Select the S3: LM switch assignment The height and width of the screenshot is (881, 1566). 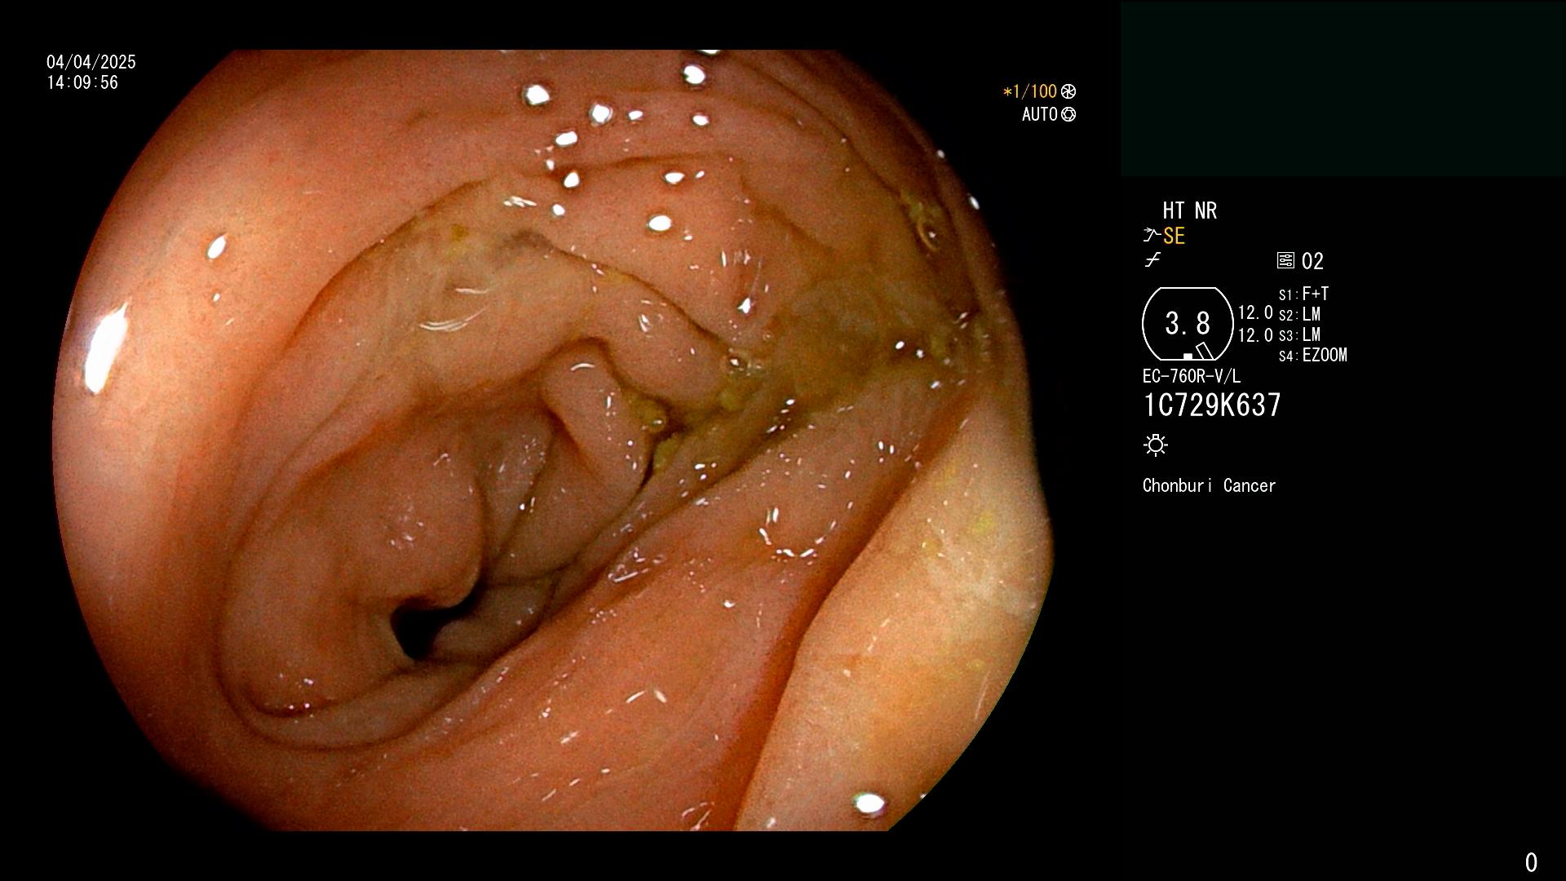(1300, 335)
